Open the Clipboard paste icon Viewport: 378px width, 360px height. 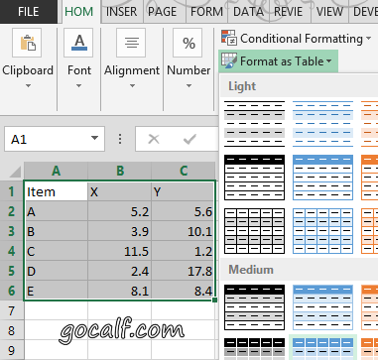[x=27, y=43]
